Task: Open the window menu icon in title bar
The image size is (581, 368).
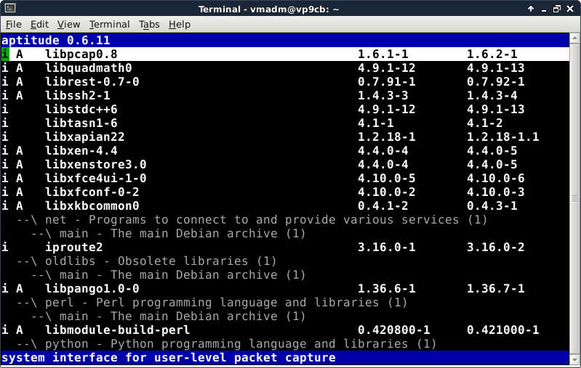Action: point(9,9)
